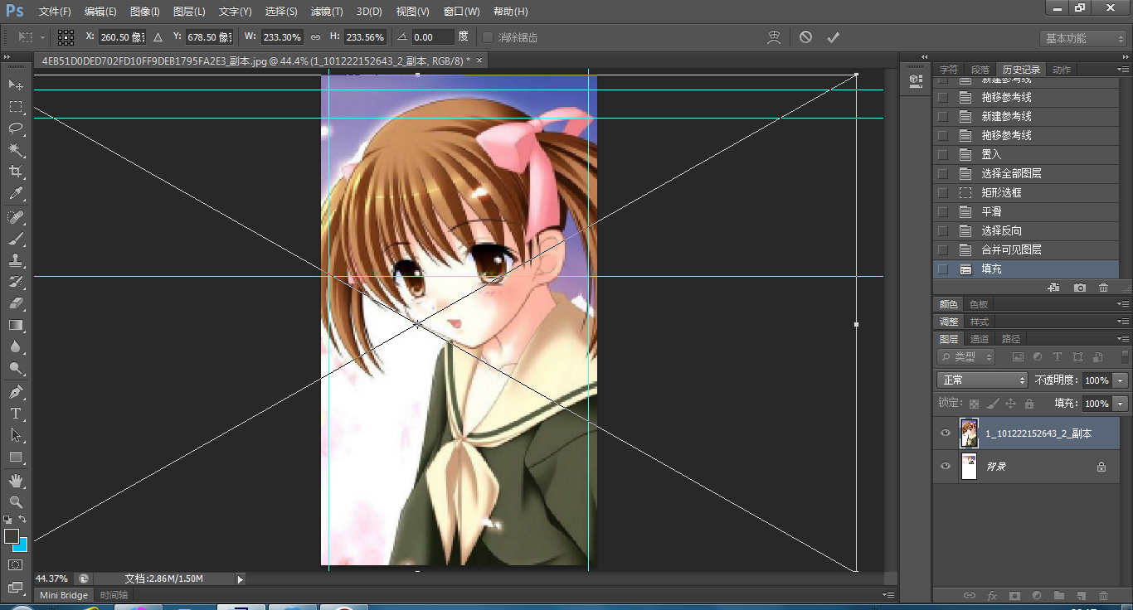Toggle lock image pixels brush icon

[x=993, y=404]
